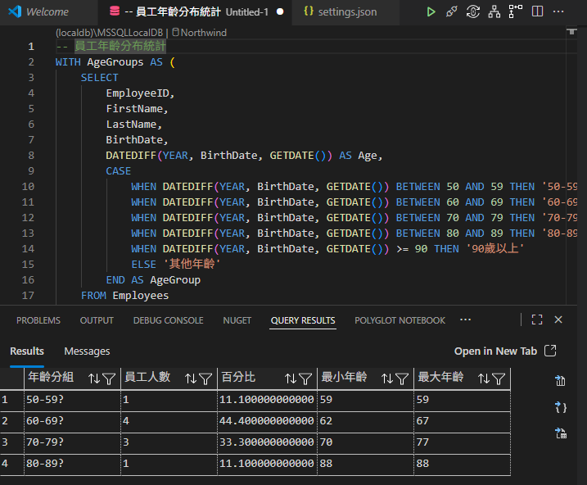Save results as JSON icon
The image size is (587, 485).
pos(561,407)
